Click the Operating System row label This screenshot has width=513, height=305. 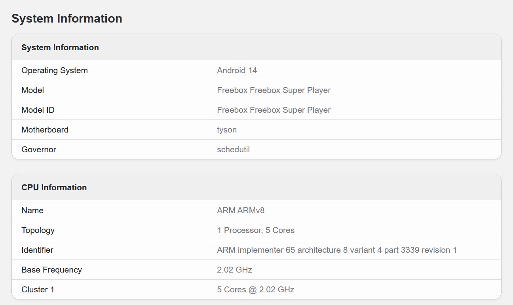[x=55, y=70]
